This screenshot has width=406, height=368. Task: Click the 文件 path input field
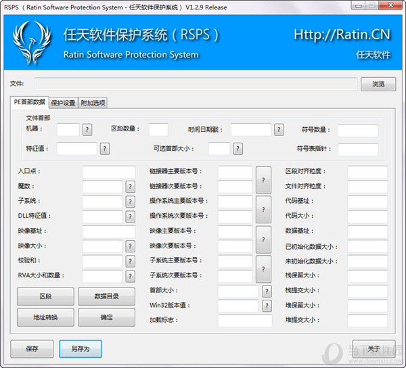pos(196,84)
